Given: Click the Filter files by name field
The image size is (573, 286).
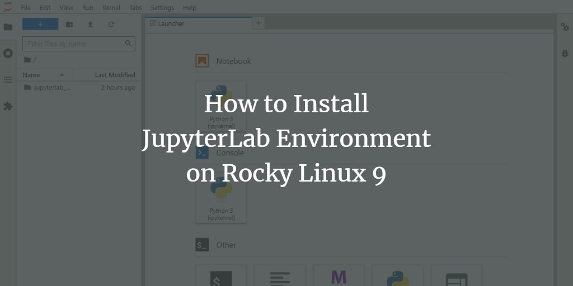Looking at the screenshot, I should click(78, 44).
